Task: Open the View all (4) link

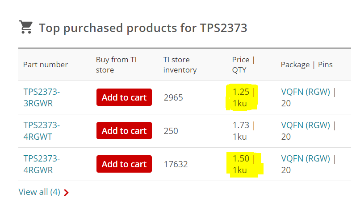Action: 39,192
